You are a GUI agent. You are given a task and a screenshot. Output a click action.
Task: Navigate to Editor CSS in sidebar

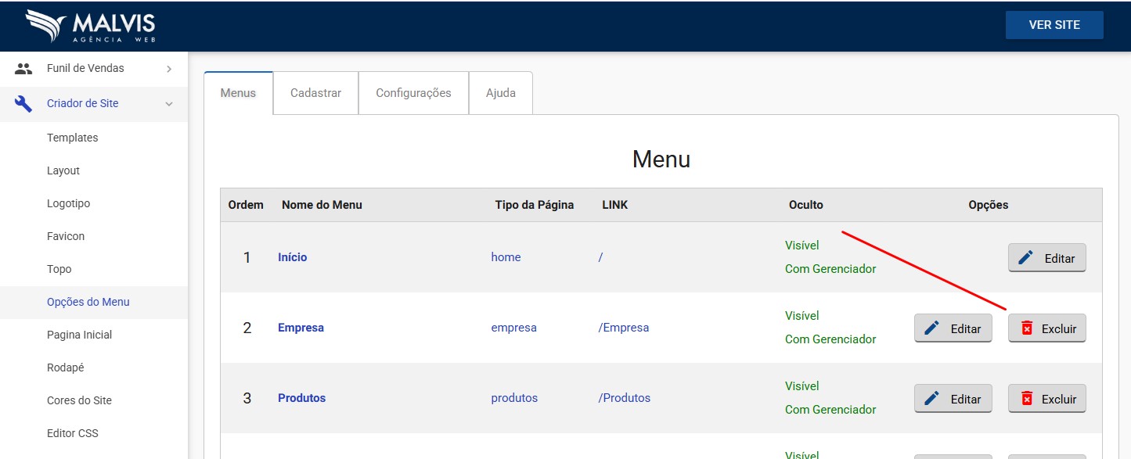tap(73, 433)
